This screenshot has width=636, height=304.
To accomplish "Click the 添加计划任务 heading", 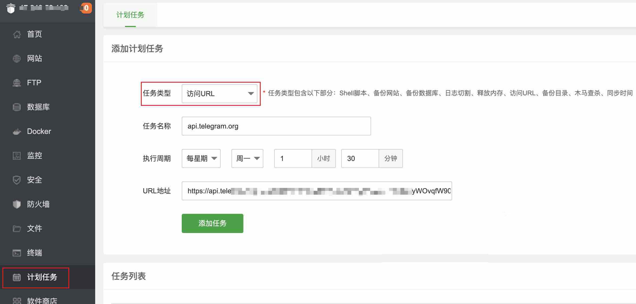I will point(137,49).
